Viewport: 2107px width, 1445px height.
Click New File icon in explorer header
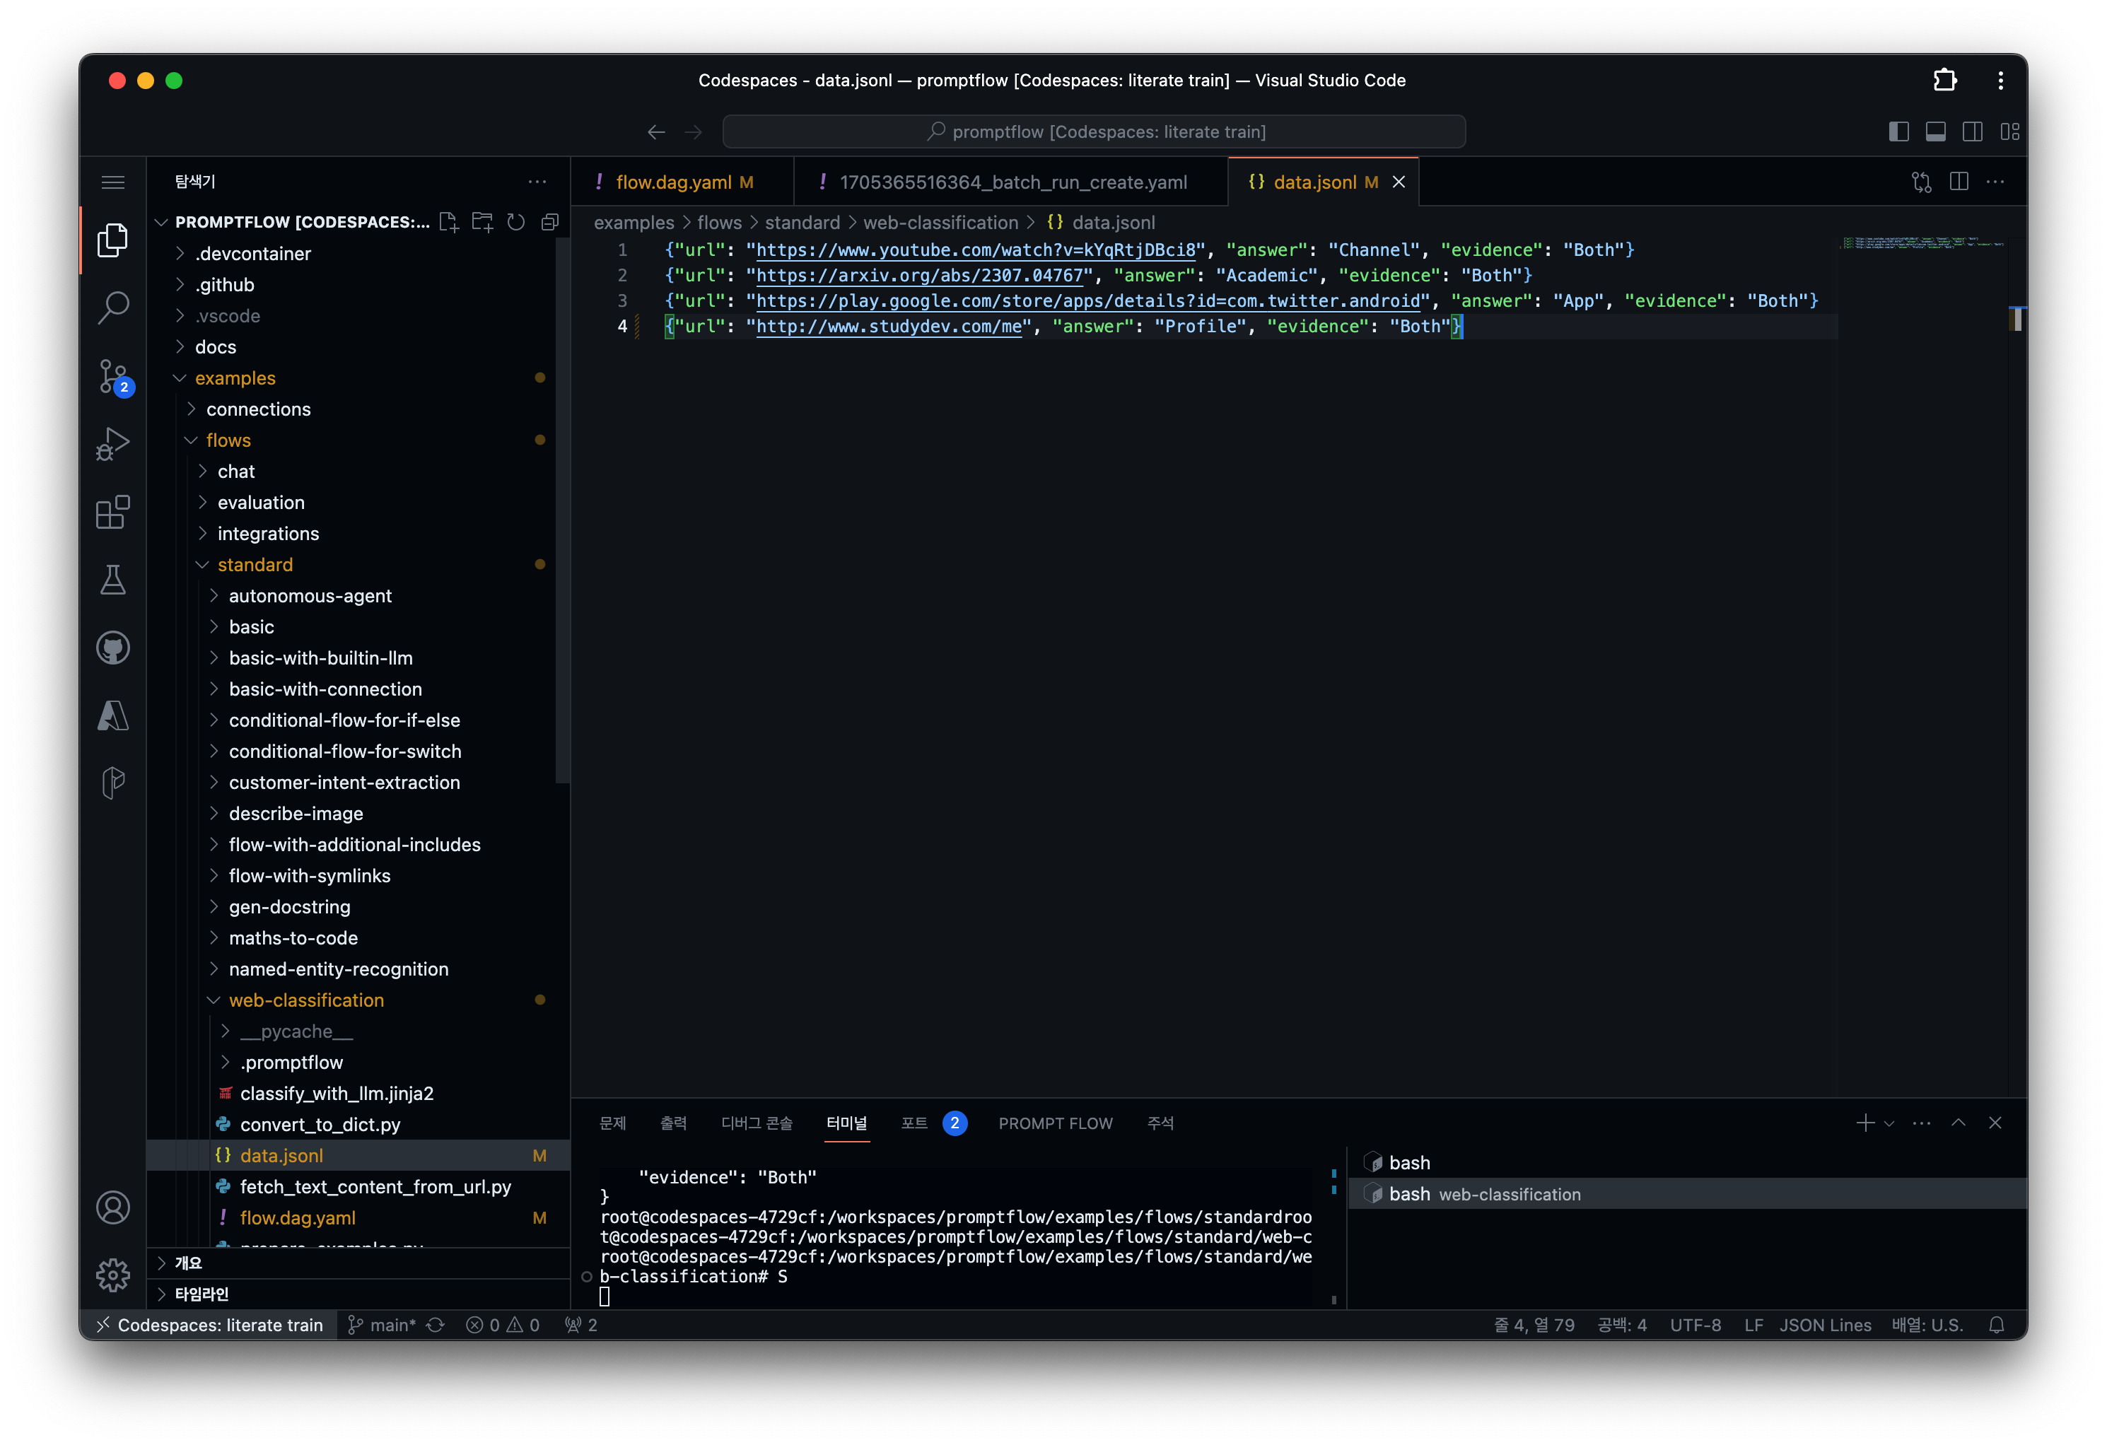tap(448, 222)
